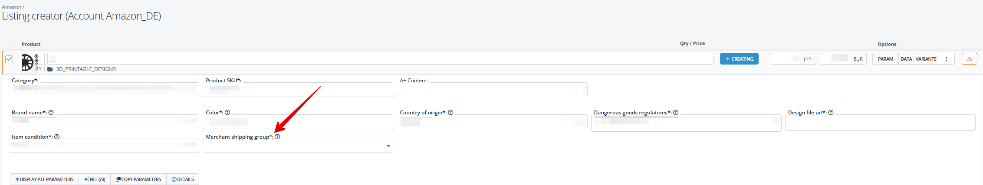Click the help icon next to Brand name
983x185 pixels.
coord(51,113)
